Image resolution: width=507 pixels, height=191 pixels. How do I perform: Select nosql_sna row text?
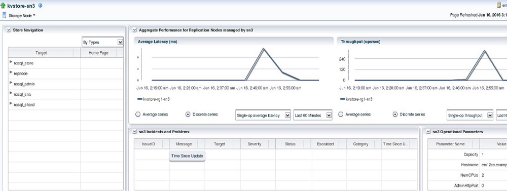pos(22,94)
